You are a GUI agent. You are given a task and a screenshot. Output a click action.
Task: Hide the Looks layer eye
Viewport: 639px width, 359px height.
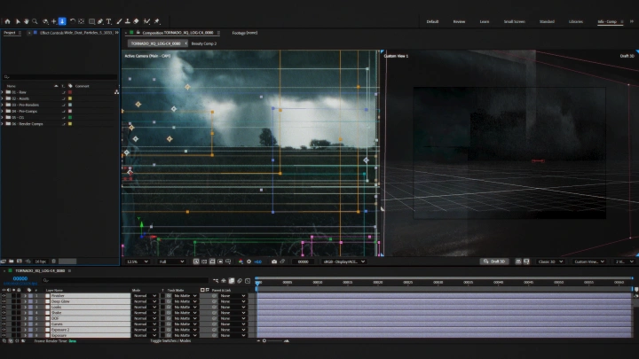(4, 308)
